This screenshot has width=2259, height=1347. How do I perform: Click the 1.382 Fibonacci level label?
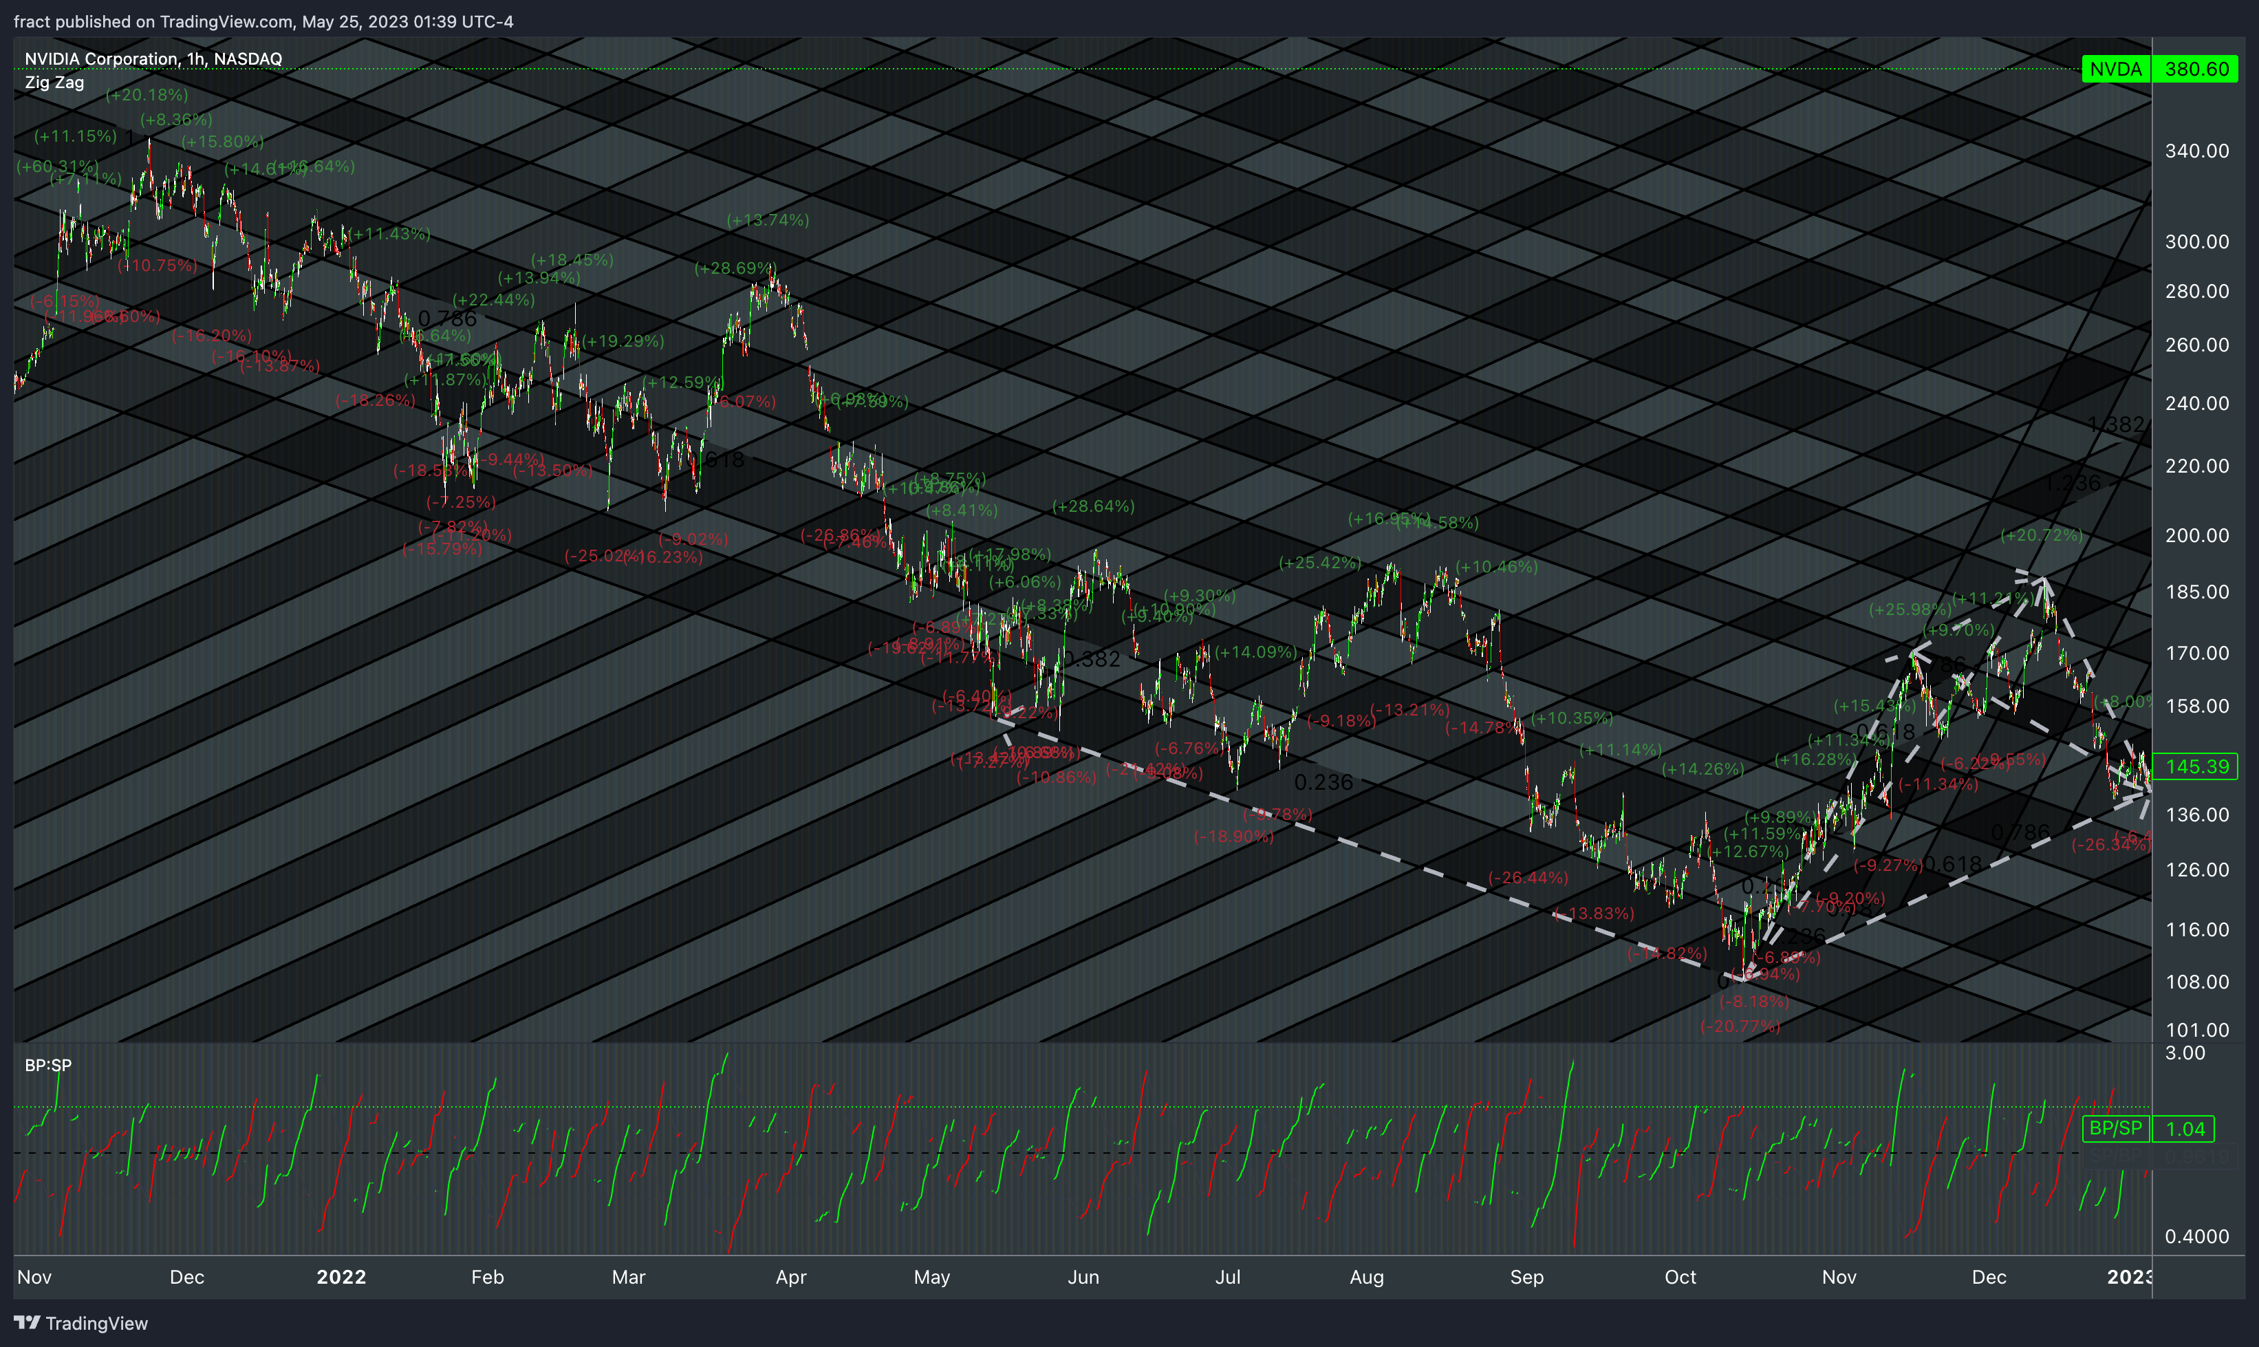click(2116, 424)
